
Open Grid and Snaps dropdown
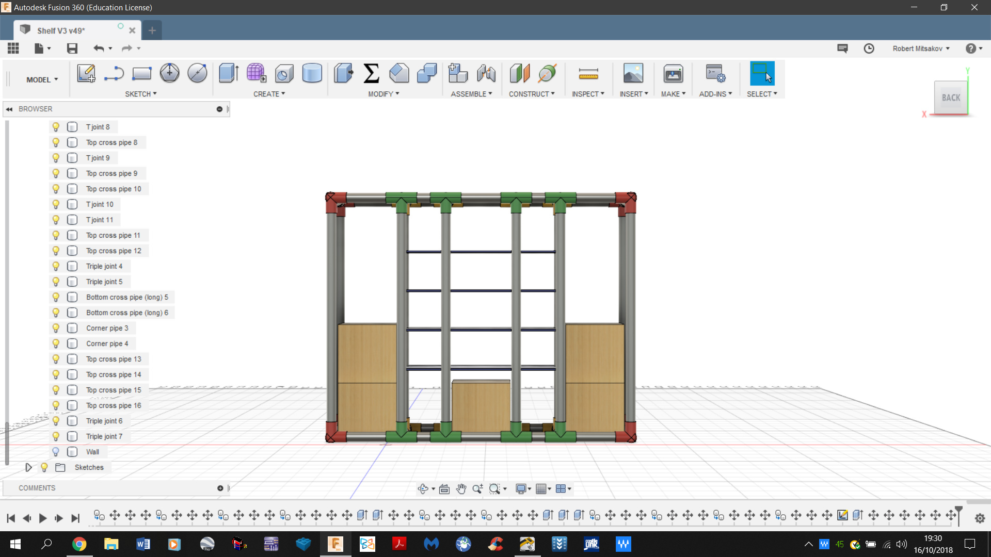(544, 489)
